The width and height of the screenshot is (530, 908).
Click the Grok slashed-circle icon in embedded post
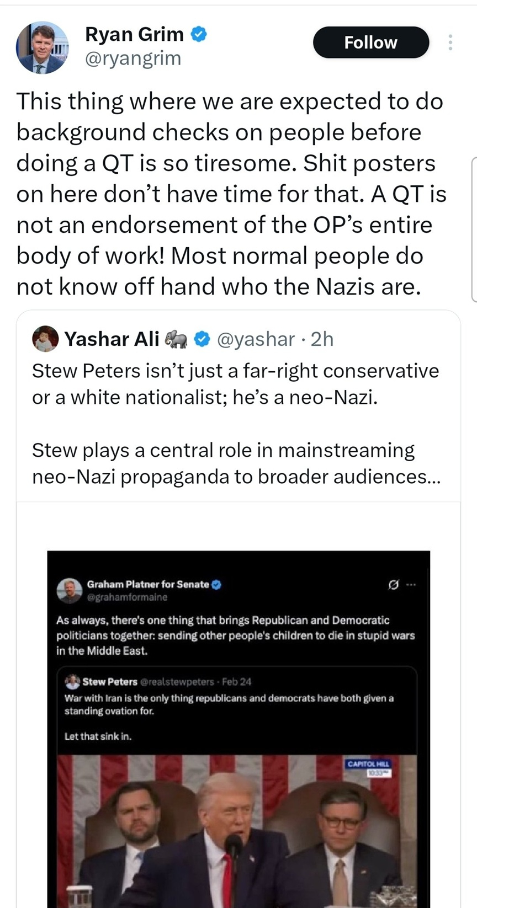pos(393,585)
